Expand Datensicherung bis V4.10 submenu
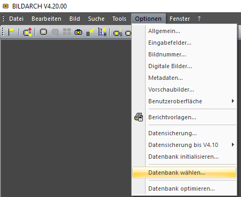Screen dimensions: 241x197 click(x=184, y=145)
